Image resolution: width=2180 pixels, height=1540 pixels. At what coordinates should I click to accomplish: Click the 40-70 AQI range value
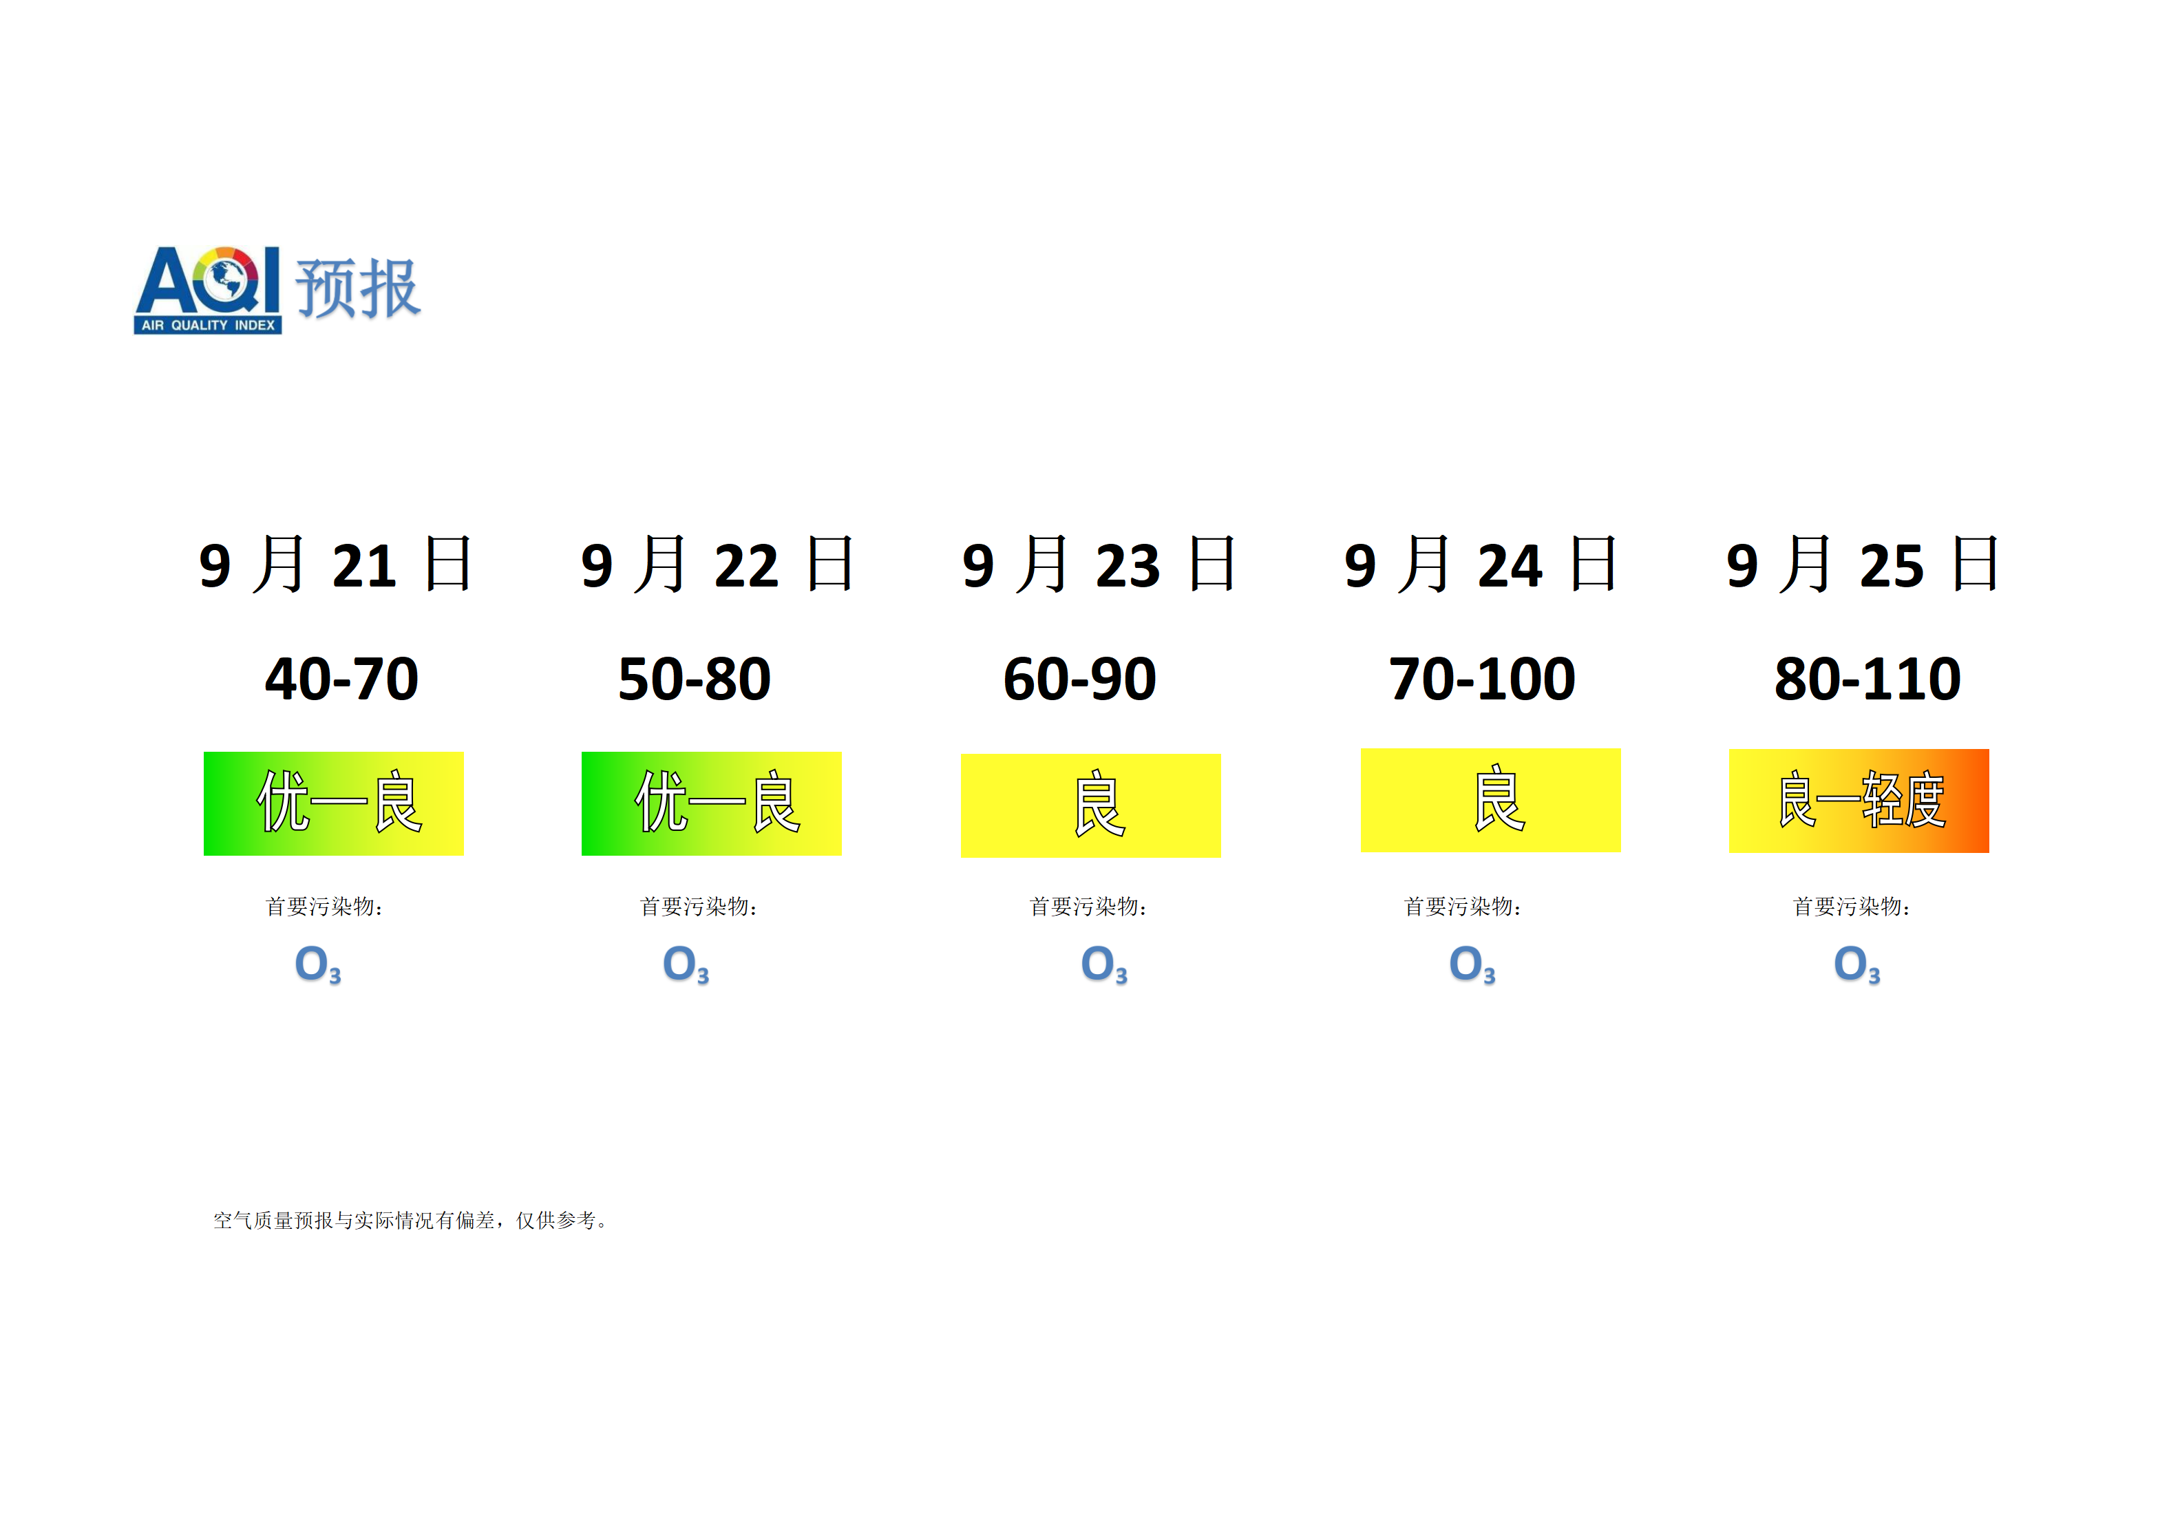pos(342,679)
